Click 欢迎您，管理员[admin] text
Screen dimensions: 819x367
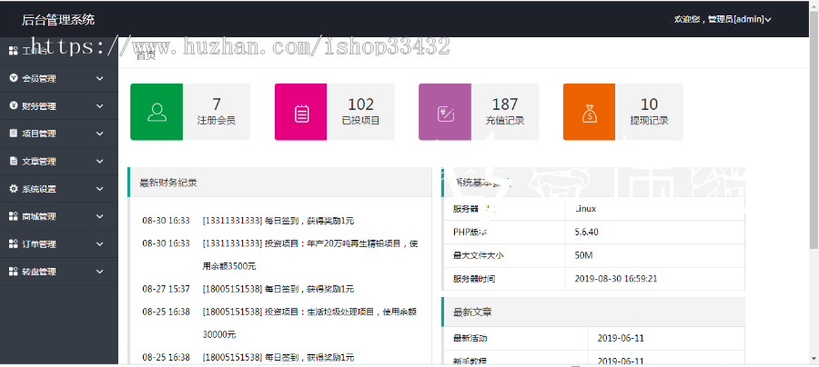719,19
